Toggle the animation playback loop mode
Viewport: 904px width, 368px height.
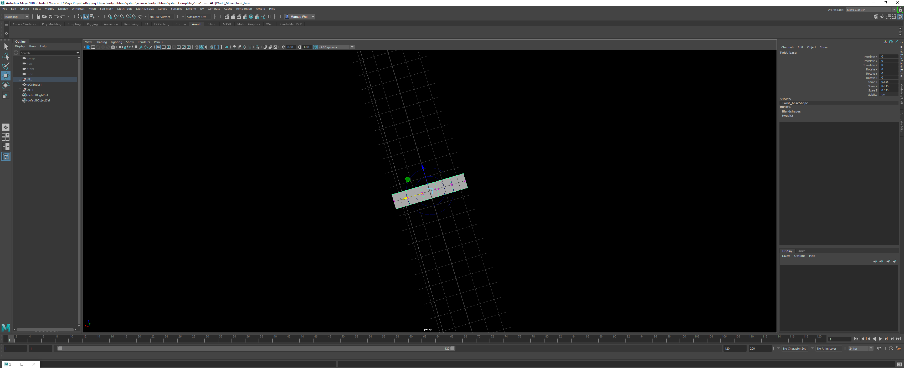879,348
